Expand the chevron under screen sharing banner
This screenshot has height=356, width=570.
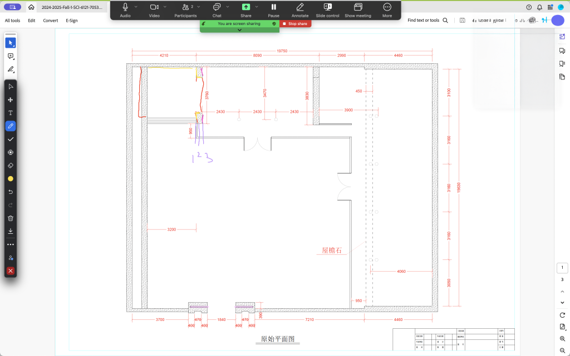239,30
